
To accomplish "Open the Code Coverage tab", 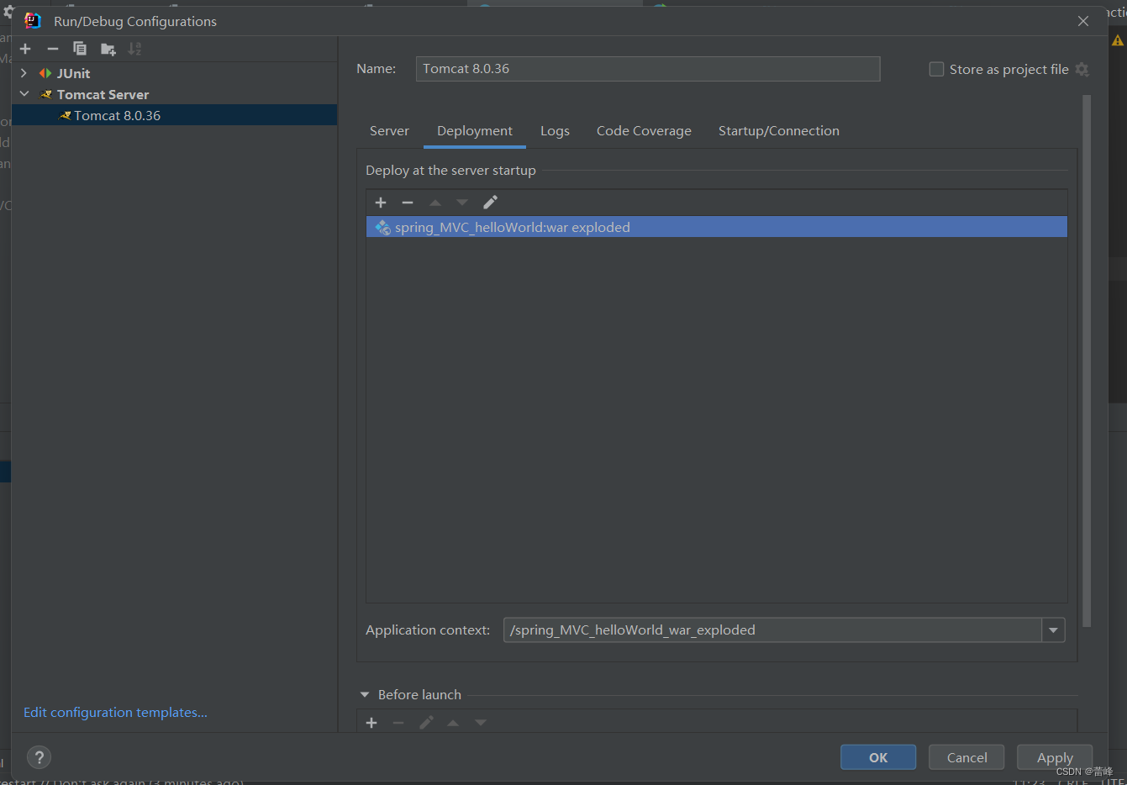I will pos(644,131).
